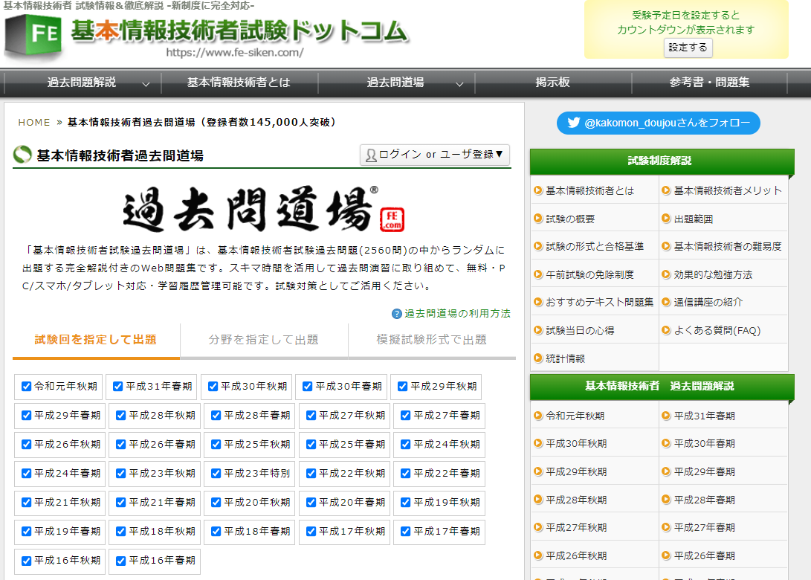Click the user silhouette icon in login button
Image resolution: width=811 pixels, height=580 pixels.
click(371, 155)
